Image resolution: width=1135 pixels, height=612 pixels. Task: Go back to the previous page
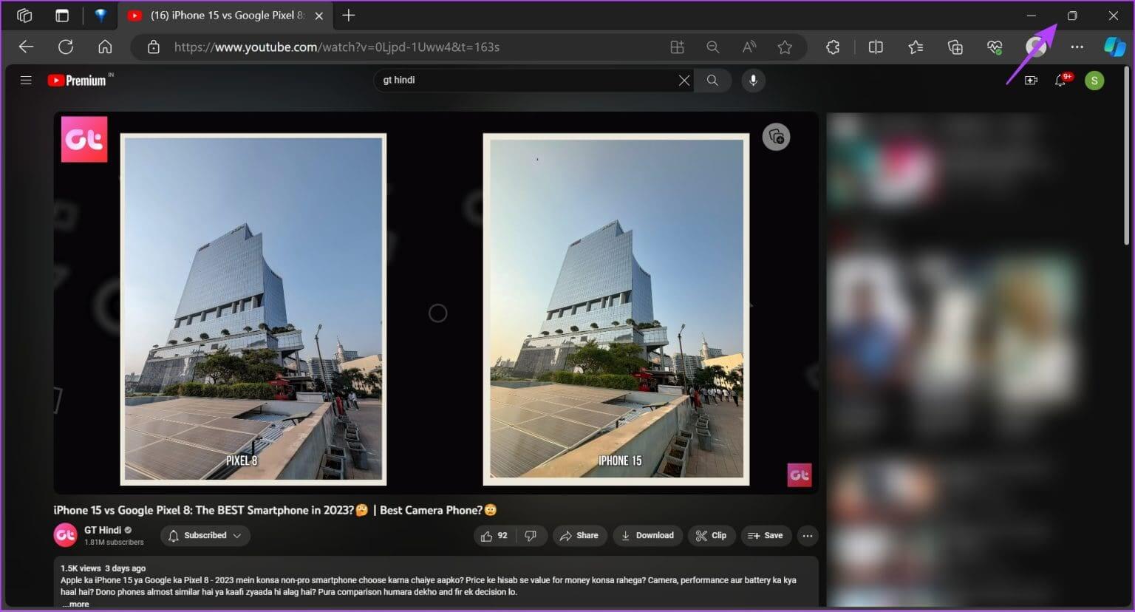tap(26, 47)
